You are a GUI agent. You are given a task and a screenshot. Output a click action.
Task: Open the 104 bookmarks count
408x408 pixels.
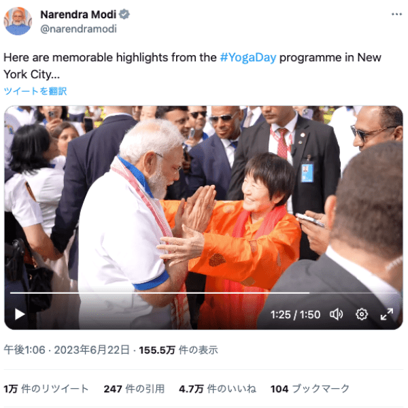[310, 389]
